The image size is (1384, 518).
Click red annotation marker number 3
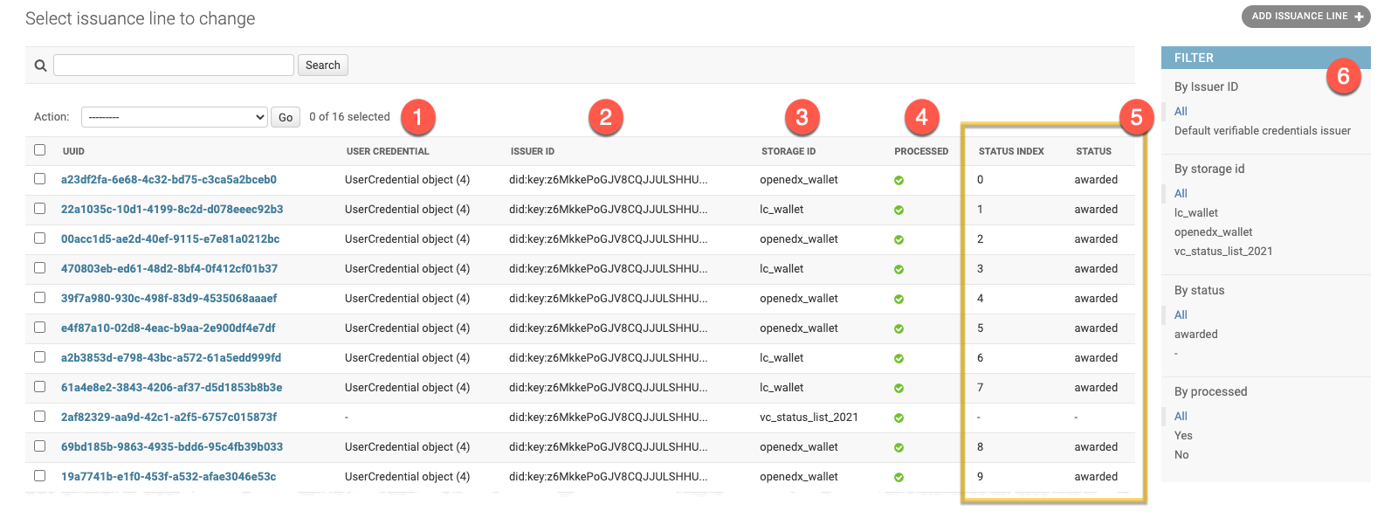[x=802, y=117]
